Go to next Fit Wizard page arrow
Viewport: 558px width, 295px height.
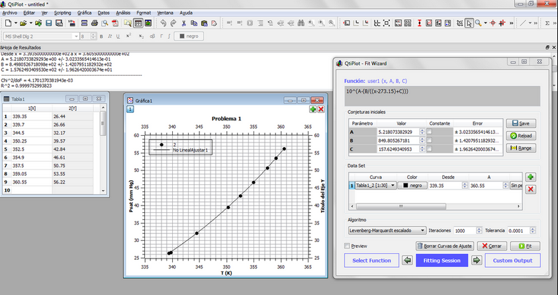tap(477, 261)
